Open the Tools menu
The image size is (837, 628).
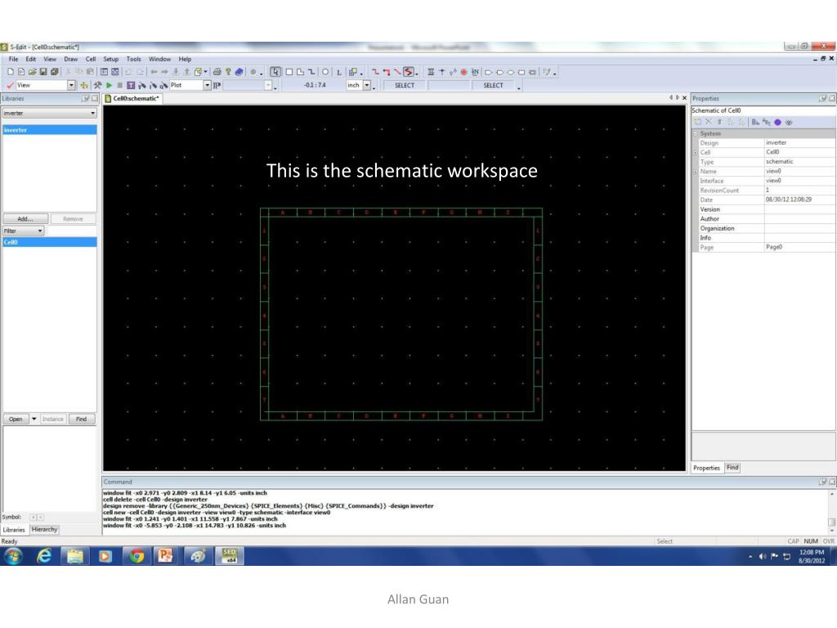[134, 59]
